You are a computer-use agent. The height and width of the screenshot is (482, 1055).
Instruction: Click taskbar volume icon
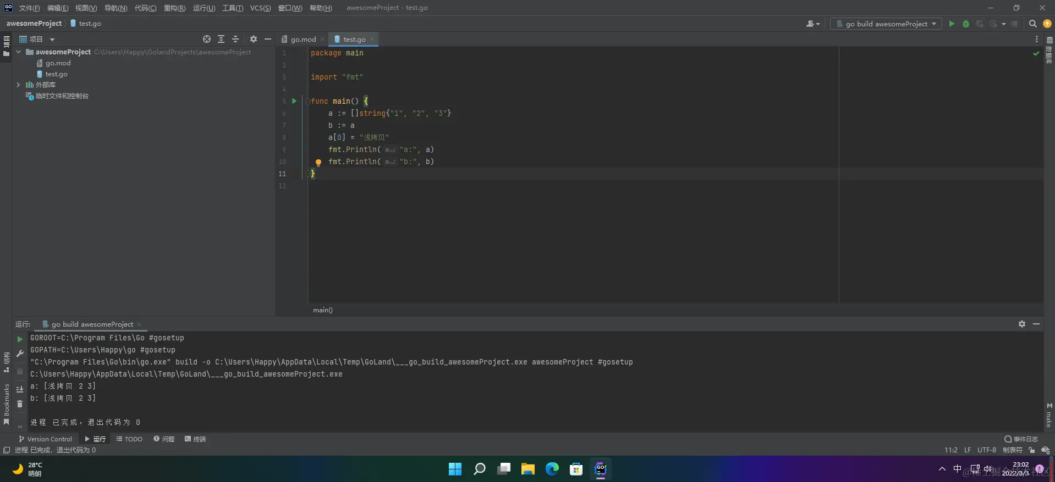(987, 469)
